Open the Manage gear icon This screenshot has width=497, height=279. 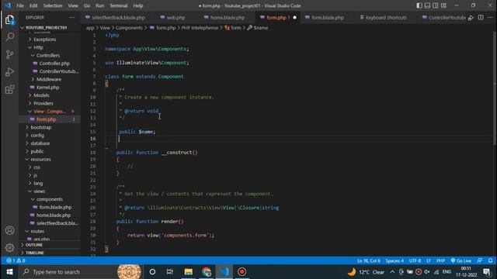tap(9, 247)
